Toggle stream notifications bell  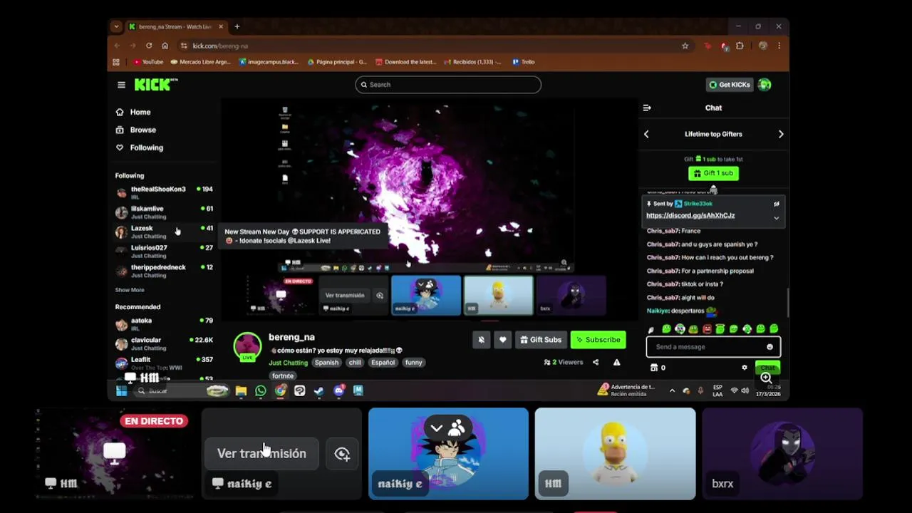point(481,340)
